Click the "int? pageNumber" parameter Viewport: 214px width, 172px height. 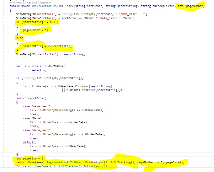pos(191,6)
